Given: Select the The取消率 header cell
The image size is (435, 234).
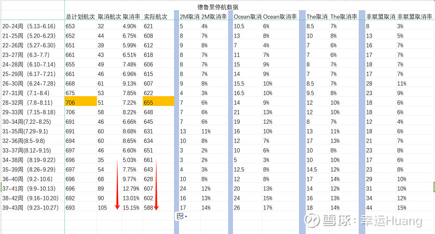Looking at the screenshot, I should [x=344, y=17].
